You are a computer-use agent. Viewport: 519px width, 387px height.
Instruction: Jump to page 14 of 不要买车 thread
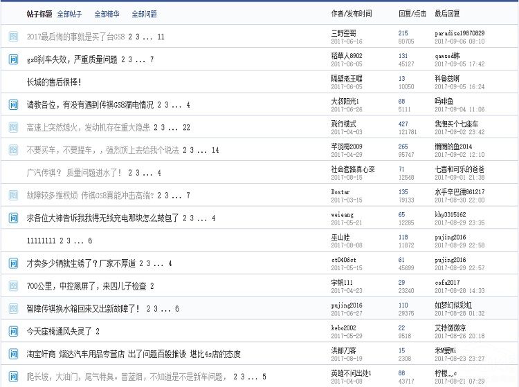[215, 150]
